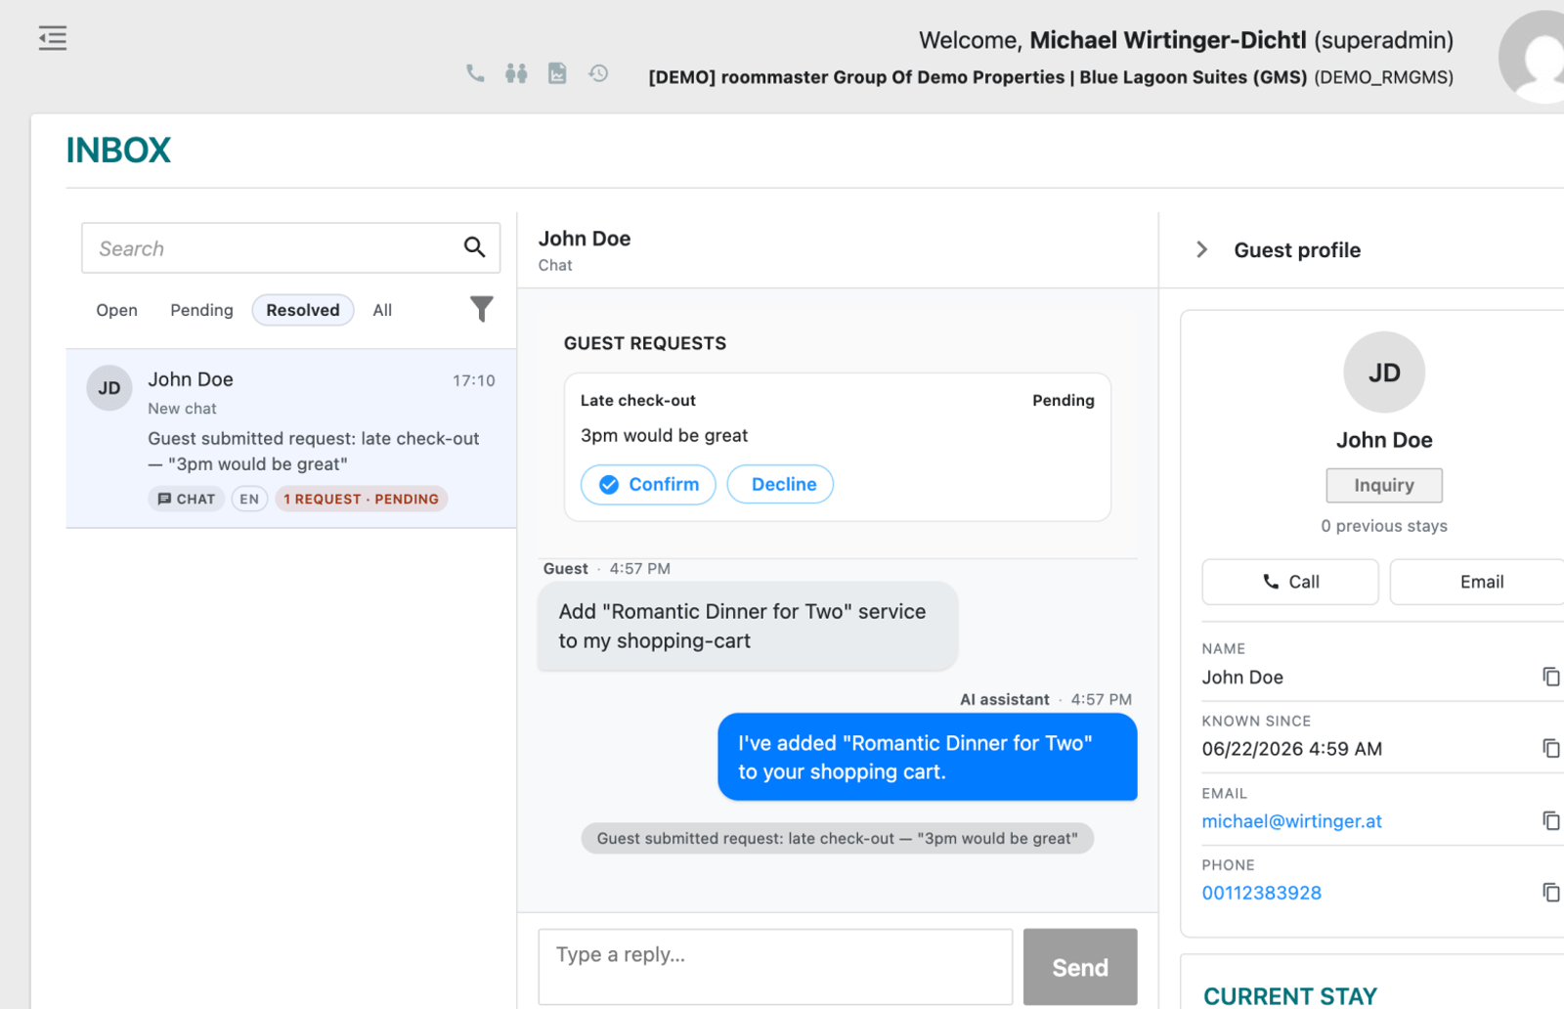The image size is (1564, 1009).
Task: Open the phone number 00112383928 link
Action: click(x=1261, y=893)
